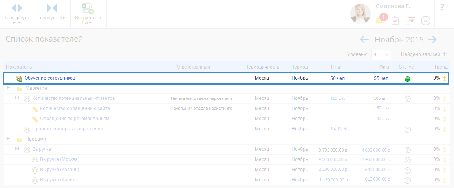Click the trend arrow in Обучение сотрудников row
This screenshot has height=188, width=454.
pyautogui.click(x=445, y=78)
